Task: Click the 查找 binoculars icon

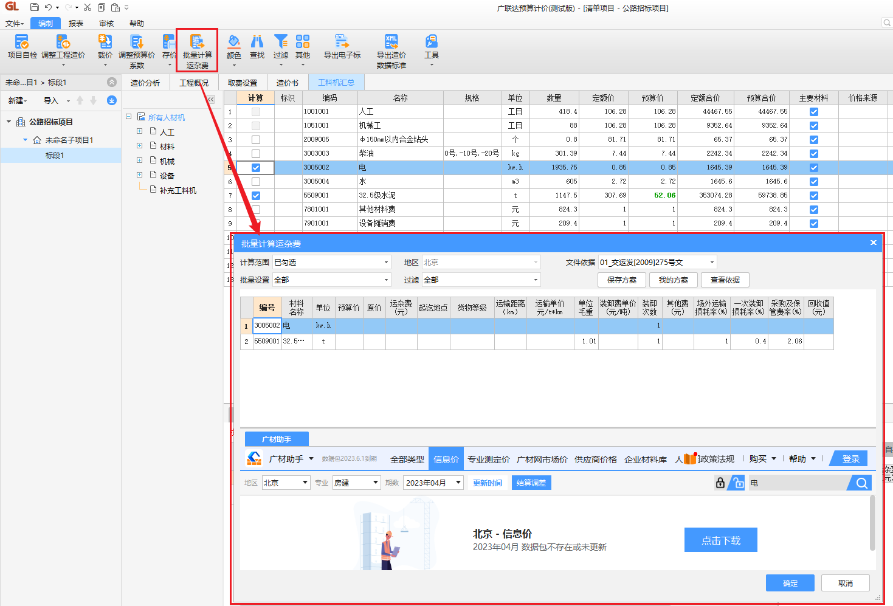Action: click(257, 41)
